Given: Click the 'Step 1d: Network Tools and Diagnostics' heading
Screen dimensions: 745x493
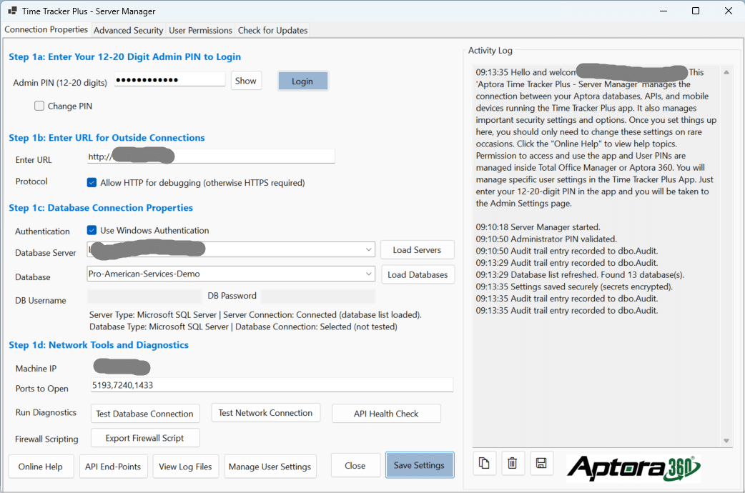Looking at the screenshot, I should (99, 345).
